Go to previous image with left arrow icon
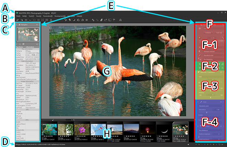Image resolution: width=227 pixels, height=147 pixels. pos(18,20)
